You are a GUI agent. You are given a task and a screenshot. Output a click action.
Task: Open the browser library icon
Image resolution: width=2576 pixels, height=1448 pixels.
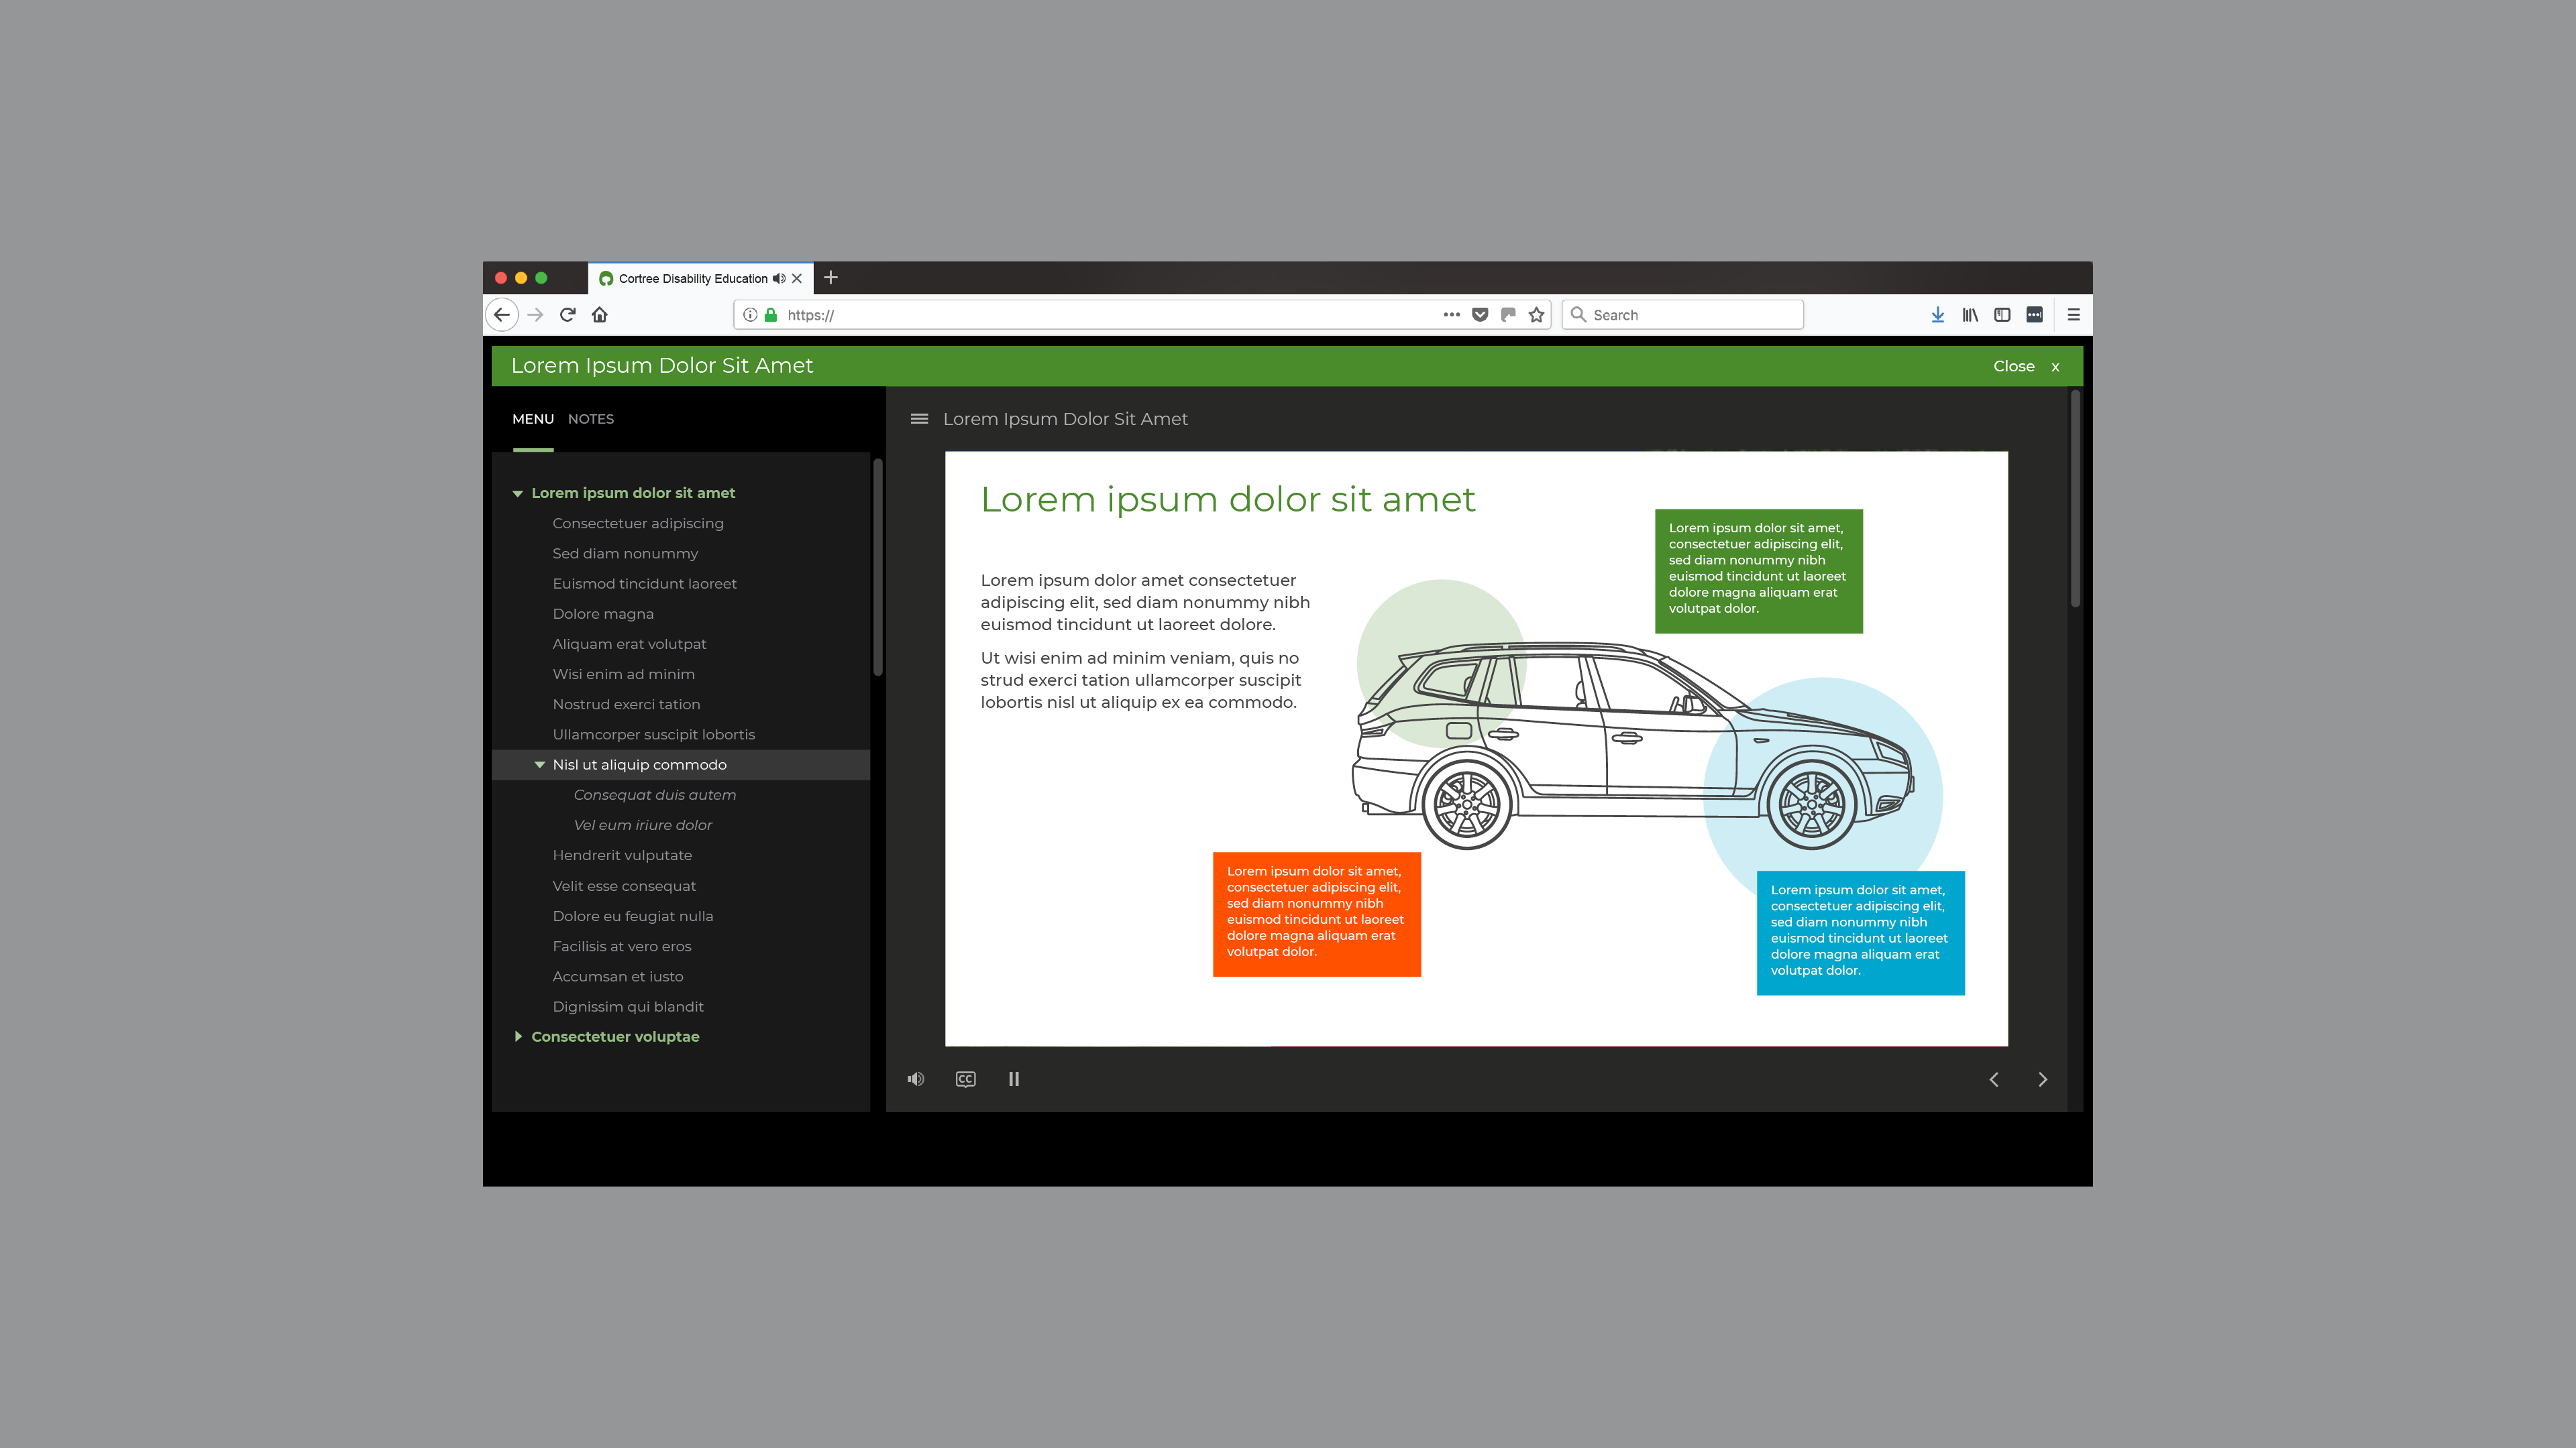pyautogui.click(x=1969, y=315)
